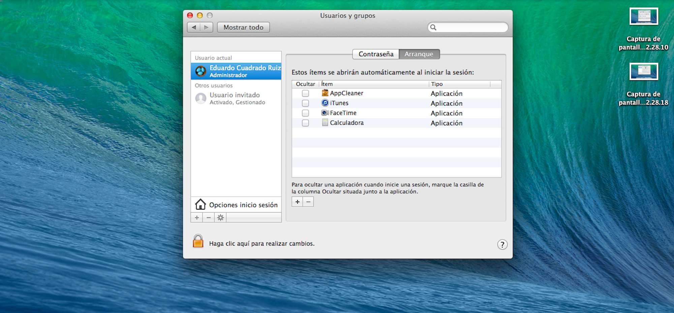Select the FaceTime row name

(x=343, y=113)
